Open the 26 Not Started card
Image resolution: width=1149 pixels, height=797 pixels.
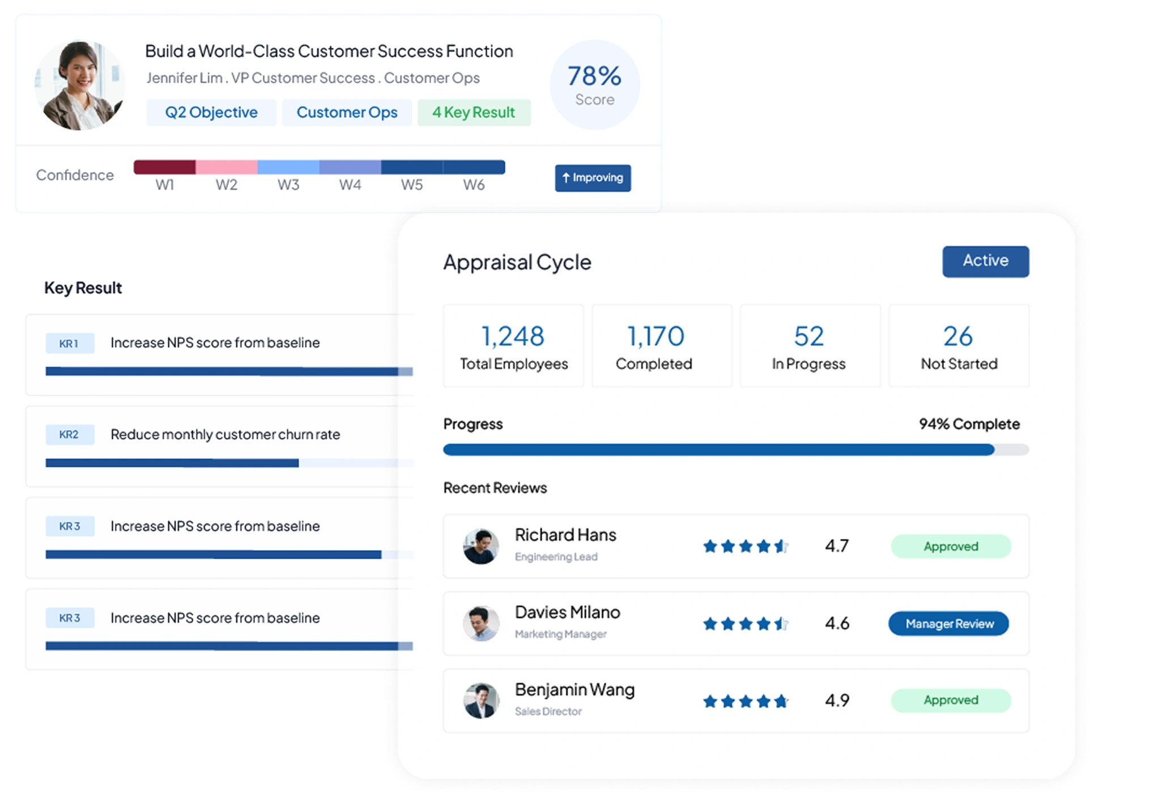(x=959, y=346)
